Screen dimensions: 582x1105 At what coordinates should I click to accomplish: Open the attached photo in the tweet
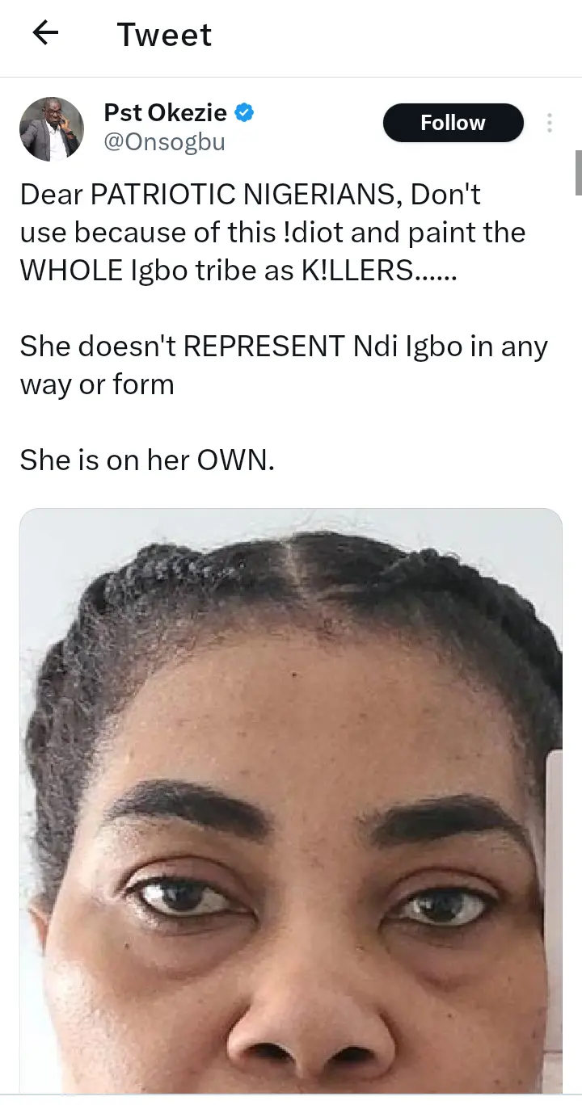point(291,800)
